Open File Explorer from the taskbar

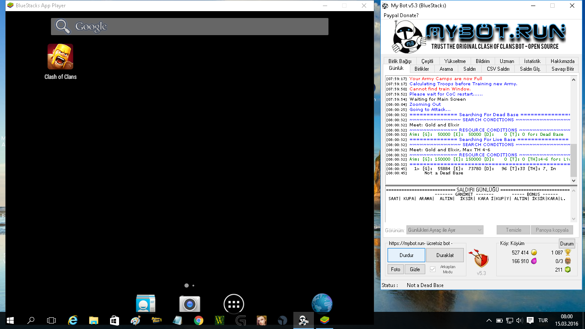(x=93, y=320)
